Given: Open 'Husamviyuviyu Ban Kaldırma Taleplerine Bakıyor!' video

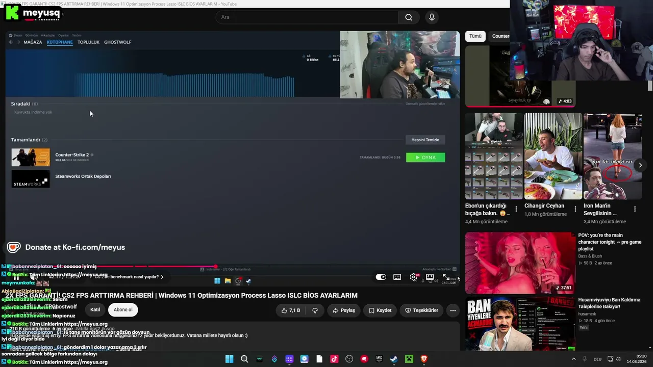Looking at the screenshot, I should pyautogui.click(x=609, y=303).
